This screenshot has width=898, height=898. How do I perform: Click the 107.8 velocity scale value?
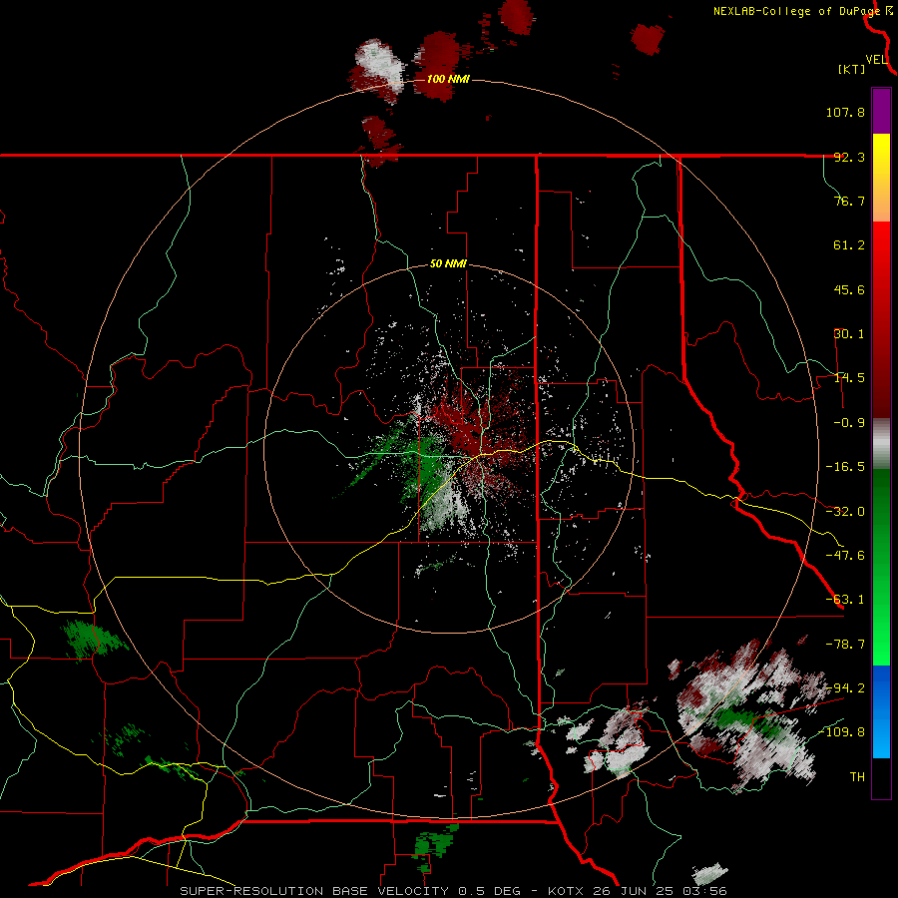[845, 112]
